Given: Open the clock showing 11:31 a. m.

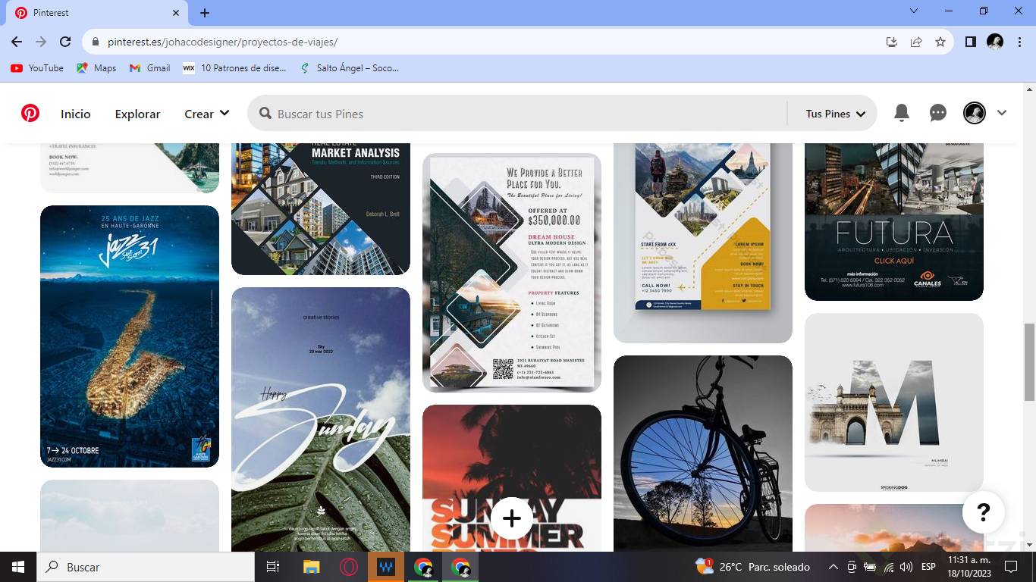Looking at the screenshot, I should pos(969,567).
